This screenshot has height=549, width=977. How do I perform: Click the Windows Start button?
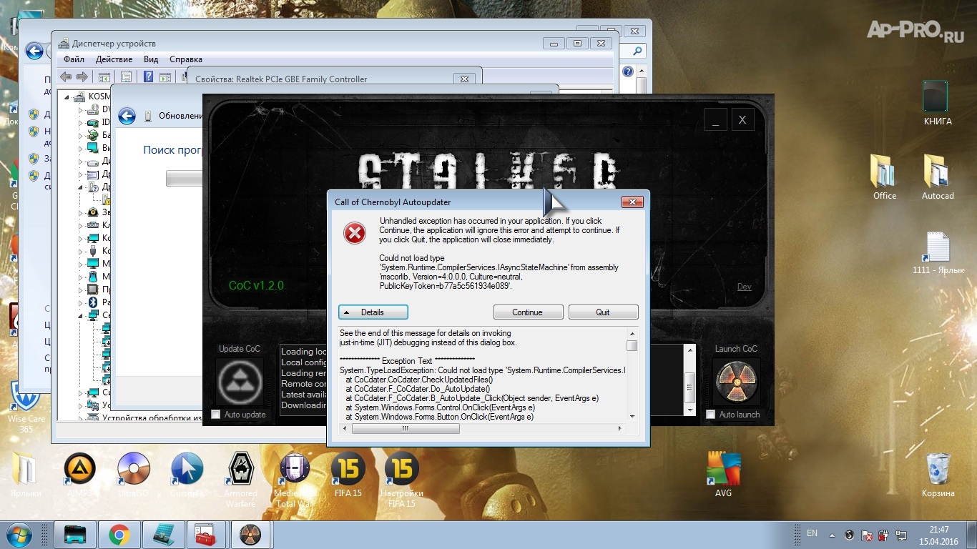(x=19, y=535)
